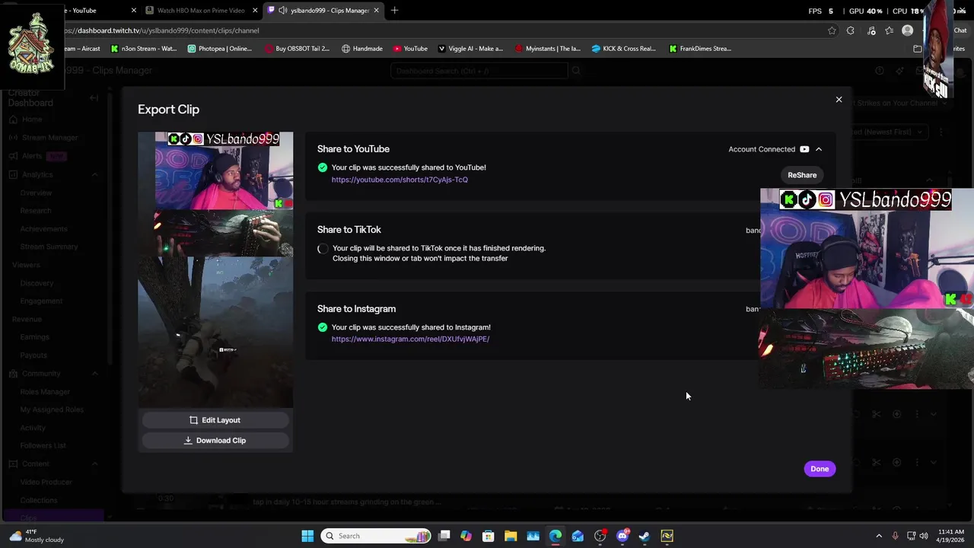This screenshot has height=548, width=974.
Task: Click the TikTok rendering spinner icon
Action: tap(323, 249)
